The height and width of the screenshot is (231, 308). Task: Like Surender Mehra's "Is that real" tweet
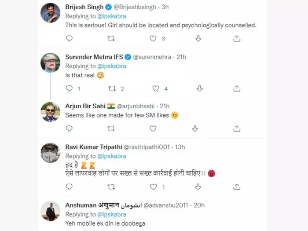click(x=155, y=88)
